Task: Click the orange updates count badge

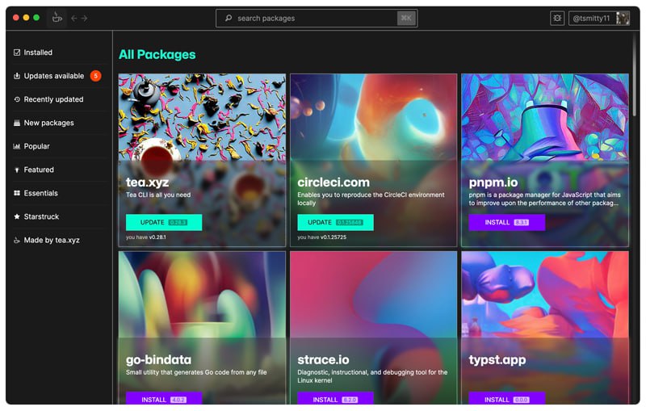Action: tap(95, 76)
